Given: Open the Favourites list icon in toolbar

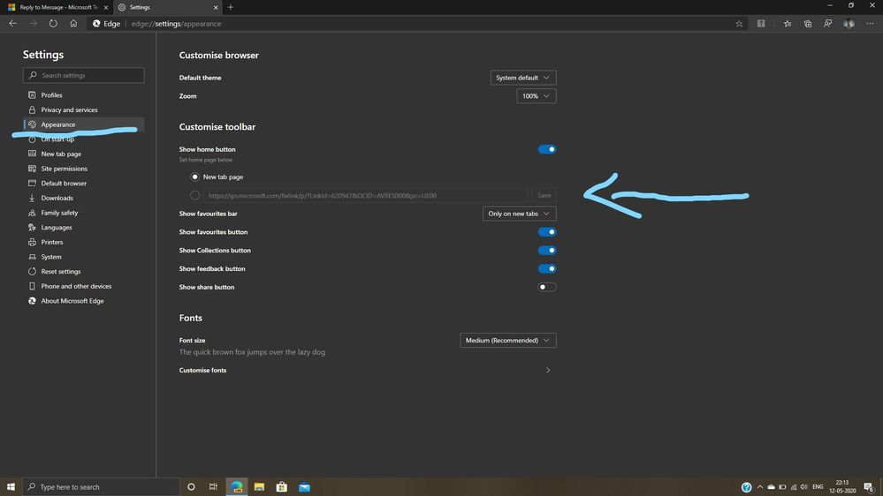Looking at the screenshot, I should point(788,24).
